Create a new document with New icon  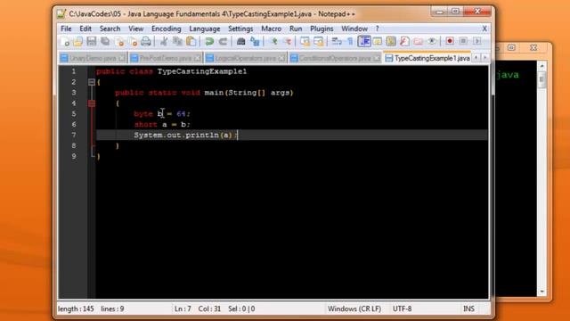[65, 42]
